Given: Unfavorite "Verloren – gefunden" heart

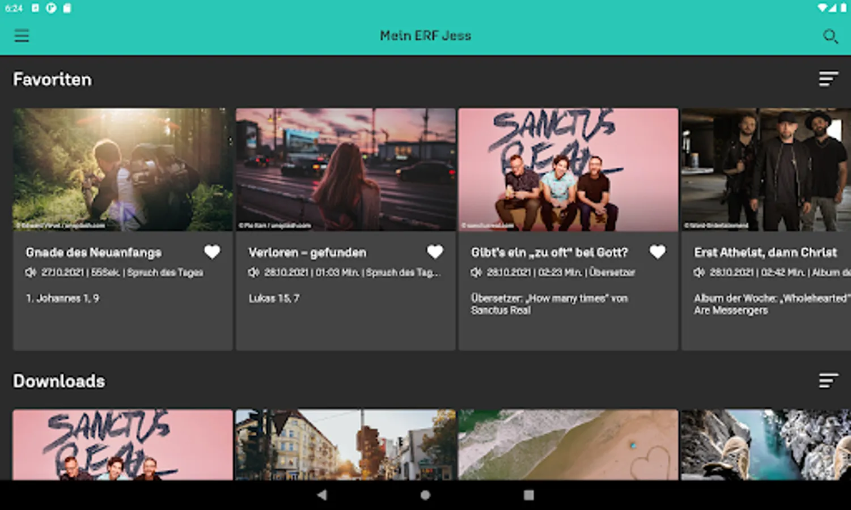Looking at the screenshot, I should (x=435, y=252).
